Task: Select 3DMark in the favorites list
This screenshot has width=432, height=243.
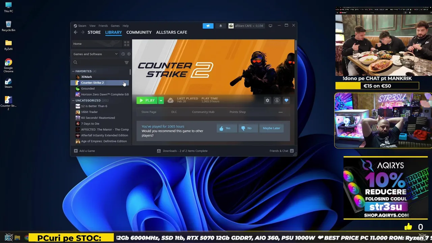Action: point(100,77)
